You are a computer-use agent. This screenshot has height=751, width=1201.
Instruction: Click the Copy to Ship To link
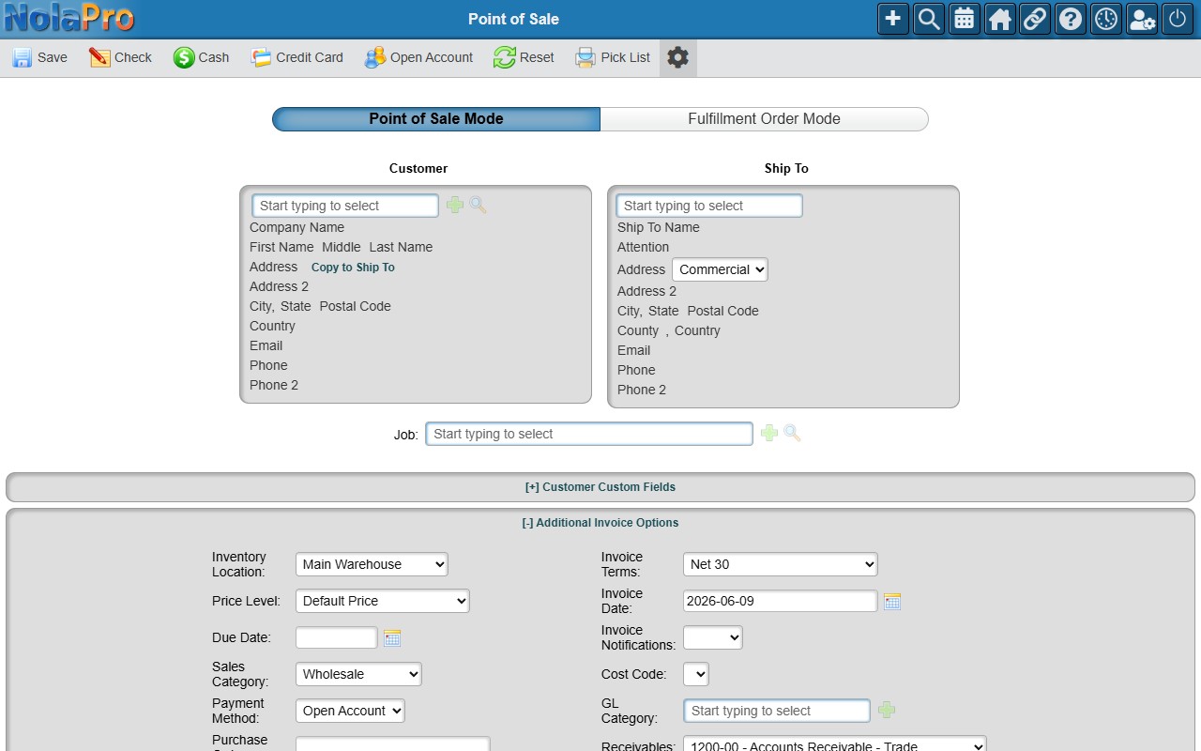353,268
